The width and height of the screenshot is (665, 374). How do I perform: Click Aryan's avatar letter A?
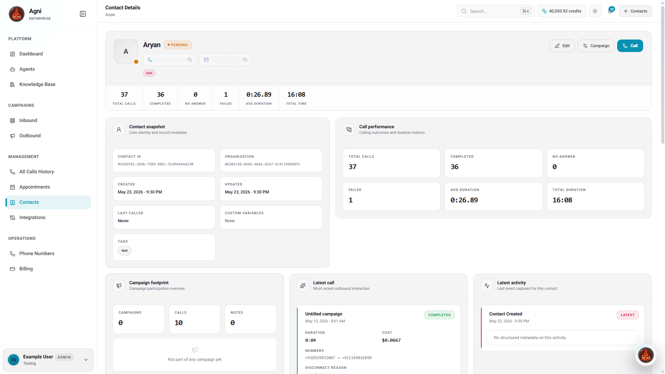point(126,51)
